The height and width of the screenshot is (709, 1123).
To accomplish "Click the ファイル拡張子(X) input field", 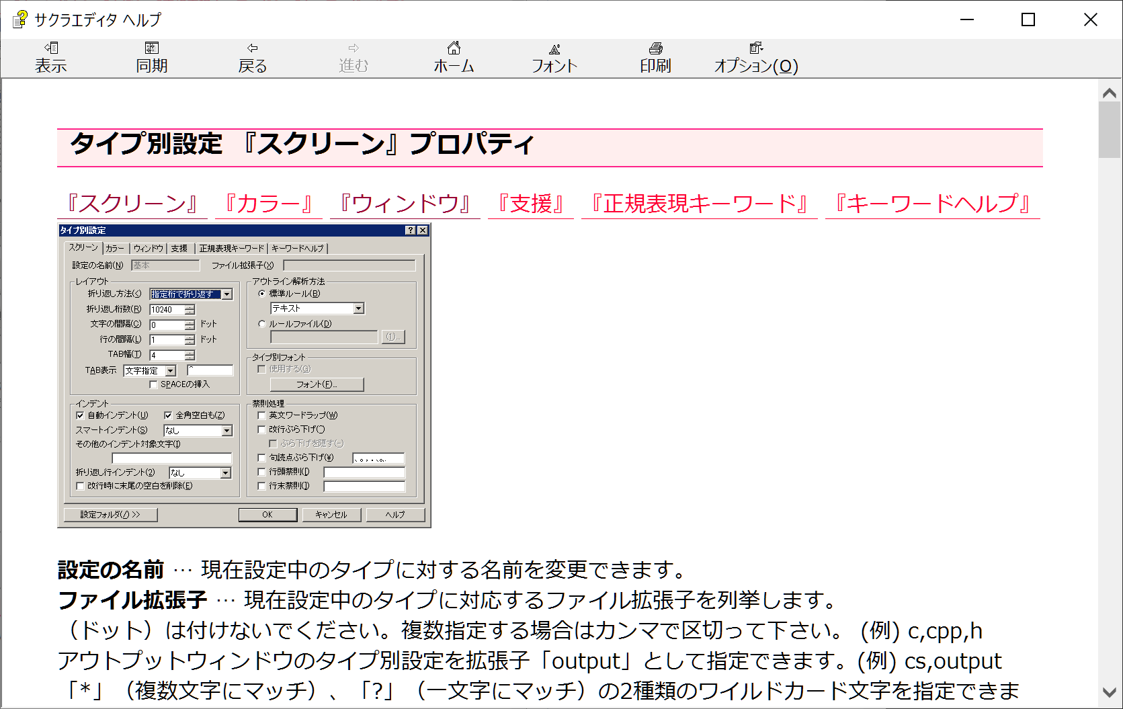I will [x=349, y=265].
